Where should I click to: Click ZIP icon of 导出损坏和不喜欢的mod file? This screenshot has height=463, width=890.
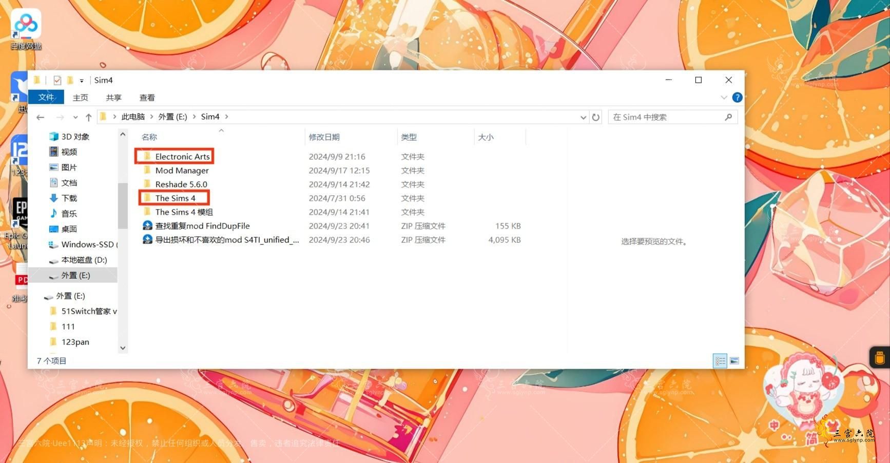[147, 239]
